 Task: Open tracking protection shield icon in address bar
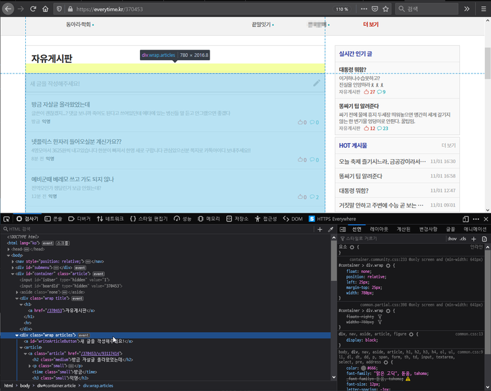tap(59, 9)
